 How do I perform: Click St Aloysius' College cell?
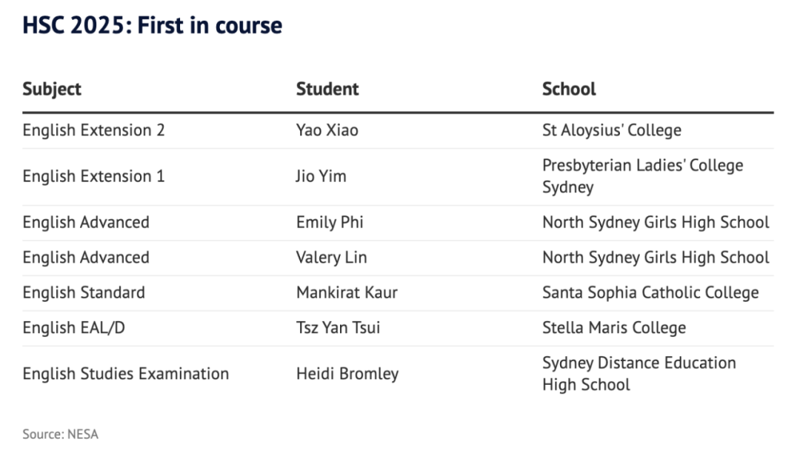click(611, 130)
